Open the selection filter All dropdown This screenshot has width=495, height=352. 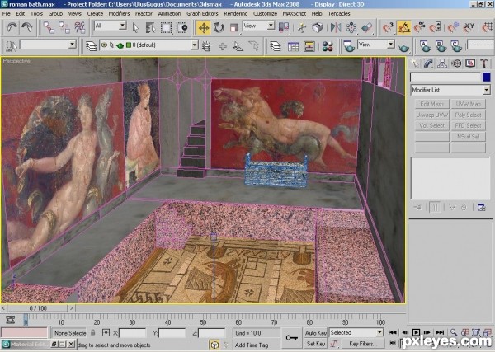(111, 26)
